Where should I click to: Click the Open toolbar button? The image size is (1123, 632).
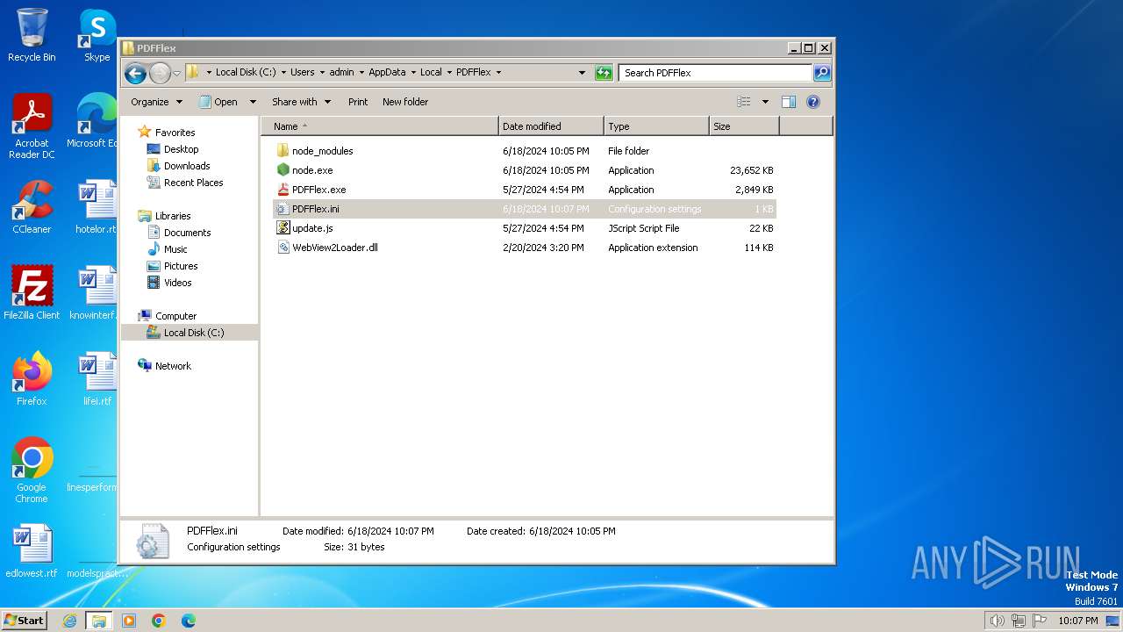pyautogui.click(x=218, y=102)
